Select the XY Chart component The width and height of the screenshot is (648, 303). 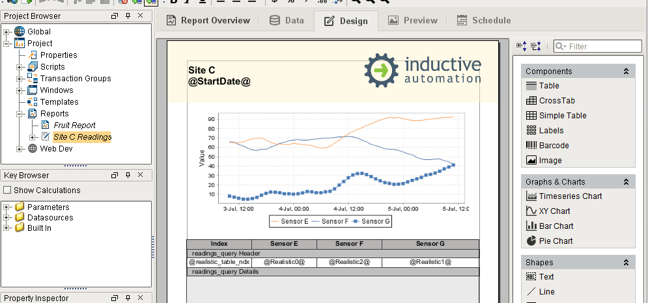(x=554, y=211)
